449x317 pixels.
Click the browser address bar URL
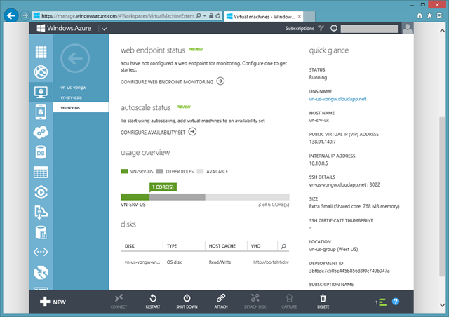pos(117,15)
